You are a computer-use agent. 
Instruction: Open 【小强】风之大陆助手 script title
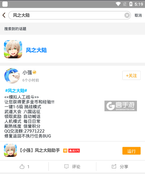point(40,150)
